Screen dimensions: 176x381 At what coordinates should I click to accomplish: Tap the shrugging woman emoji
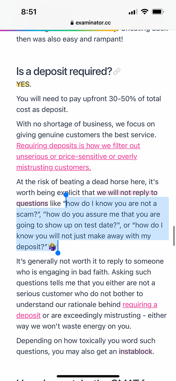point(52,247)
